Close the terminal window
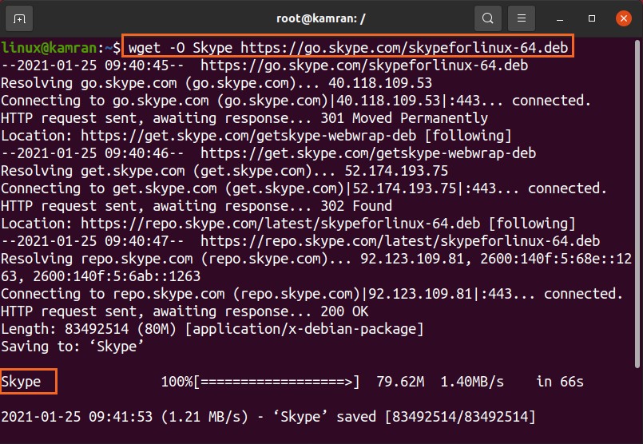The width and height of the screenshot is (643, 444). [624, 18]
